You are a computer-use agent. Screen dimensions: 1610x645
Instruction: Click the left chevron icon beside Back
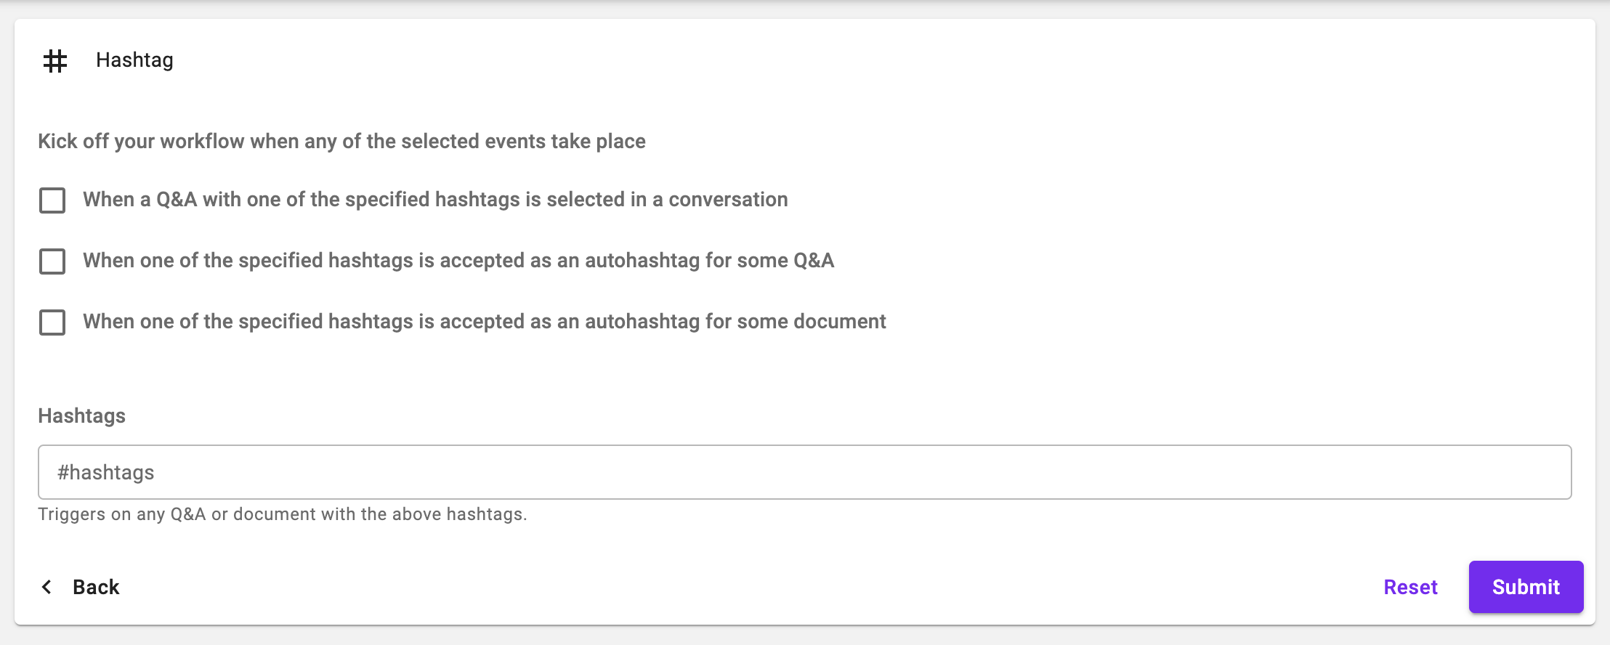pyautogui.click(x=47, y=587)
